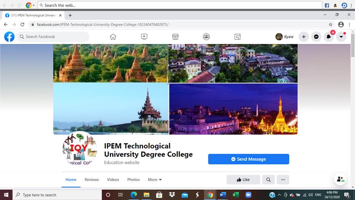Open a new Chrome tab

tap(70, 15)
